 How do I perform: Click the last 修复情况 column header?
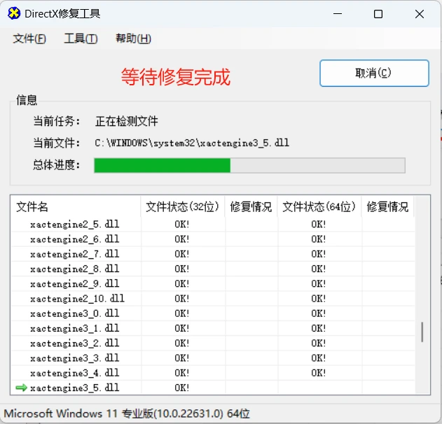tap(387, 207)
